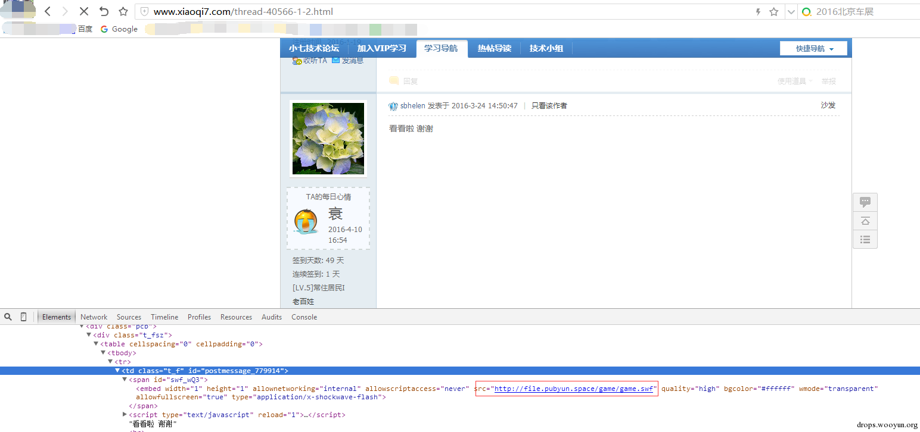Select the Elements DevTools tab
The height and width of the screenshot is (432, 920).
(x=57, y=317)
